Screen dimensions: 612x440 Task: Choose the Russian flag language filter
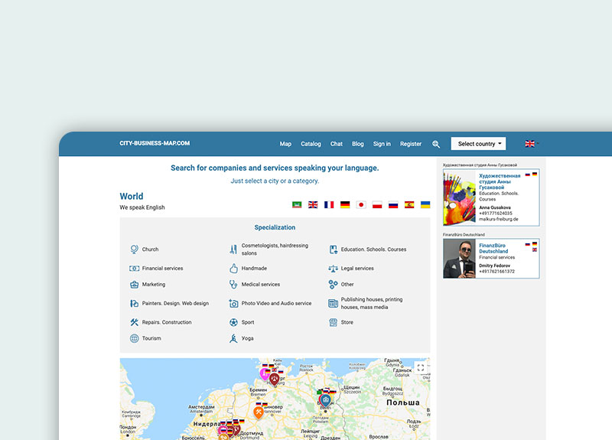pos(393,204)
